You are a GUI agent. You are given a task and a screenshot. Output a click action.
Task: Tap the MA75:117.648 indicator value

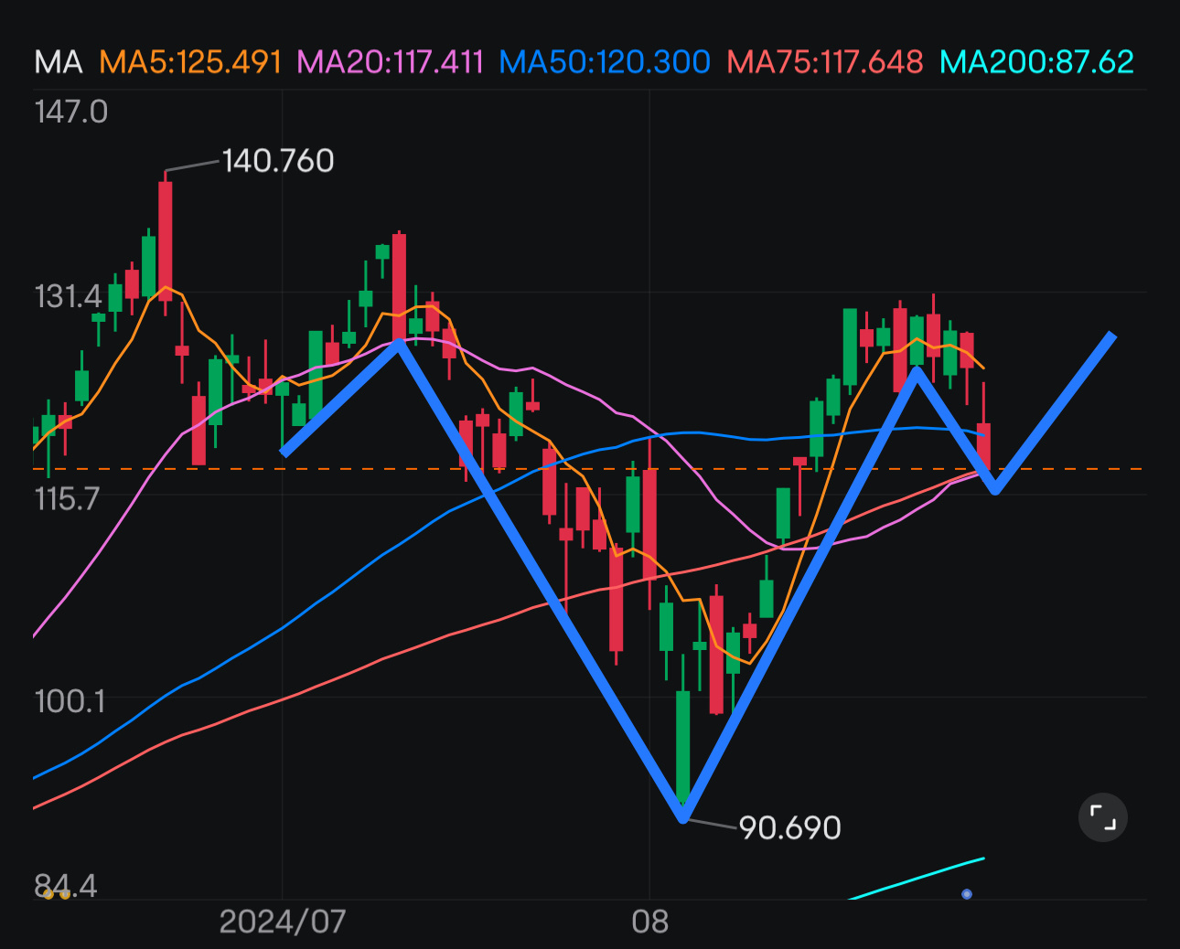[825, 62]
